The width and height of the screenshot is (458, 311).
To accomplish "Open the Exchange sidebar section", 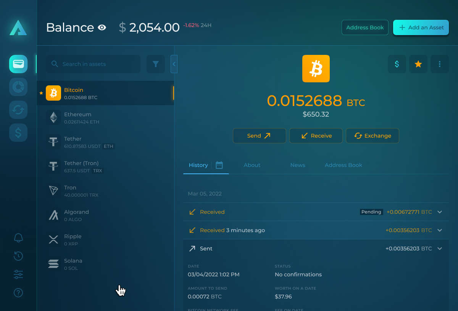I will (x=18, y=110).
